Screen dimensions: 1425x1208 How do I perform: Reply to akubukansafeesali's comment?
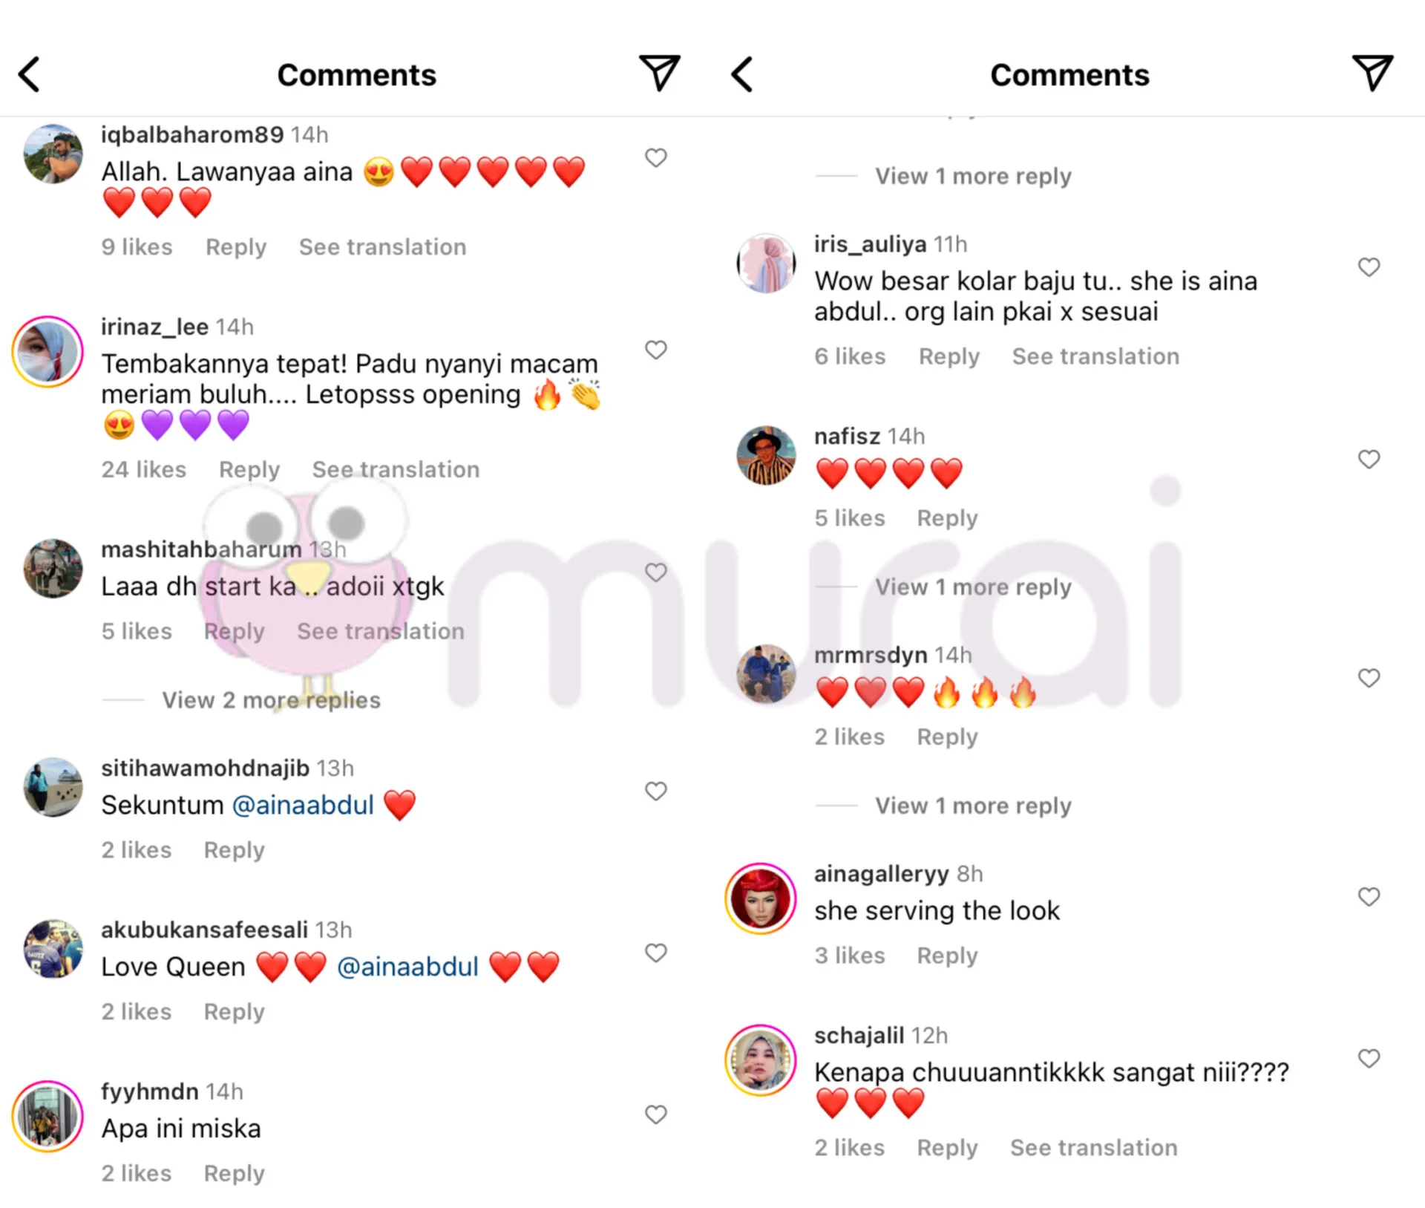click(x=234, y=1012)
